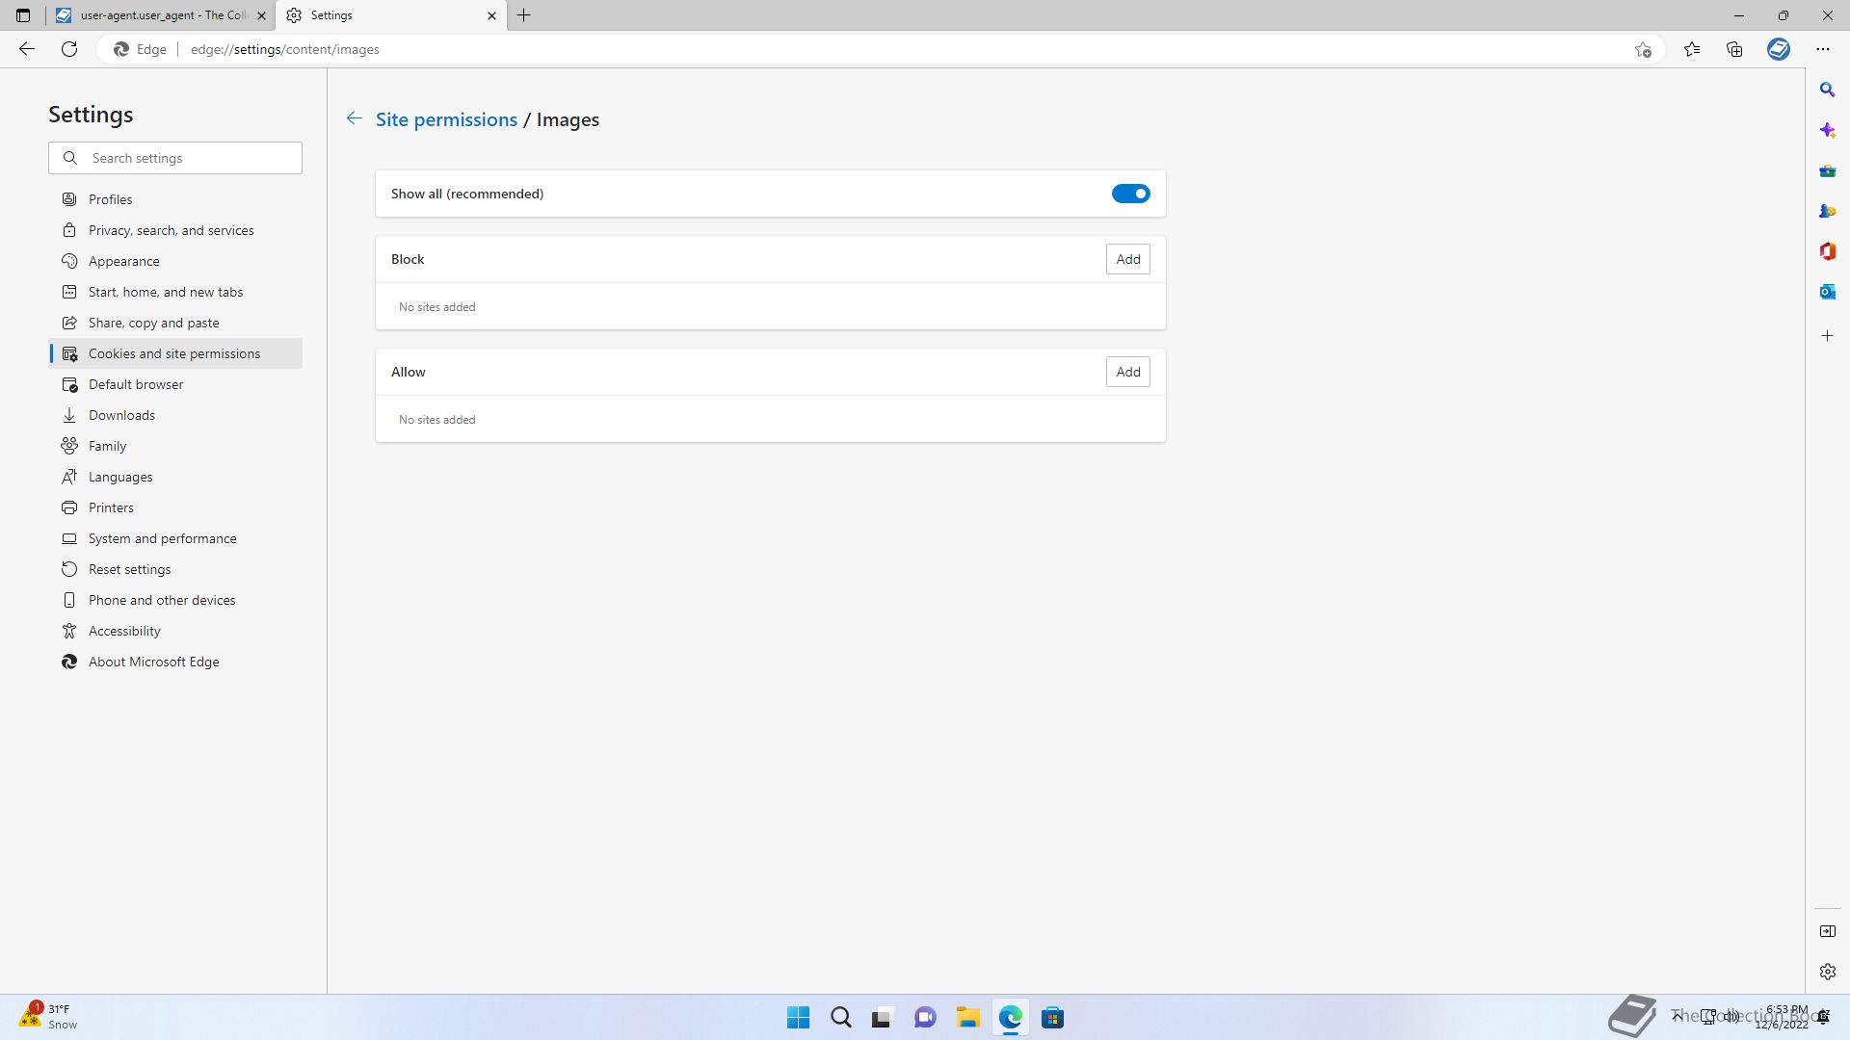Open Privacy, search, and services settings

click(x=171, y=230)
